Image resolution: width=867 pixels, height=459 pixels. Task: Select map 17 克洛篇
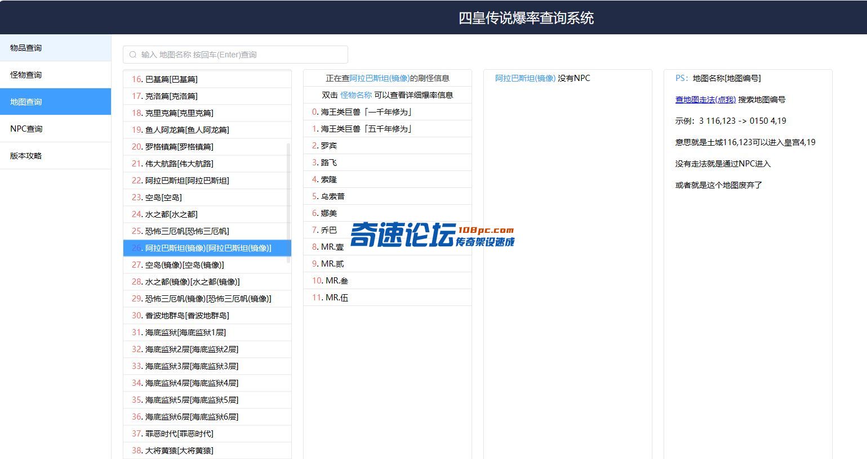point(207,96)
